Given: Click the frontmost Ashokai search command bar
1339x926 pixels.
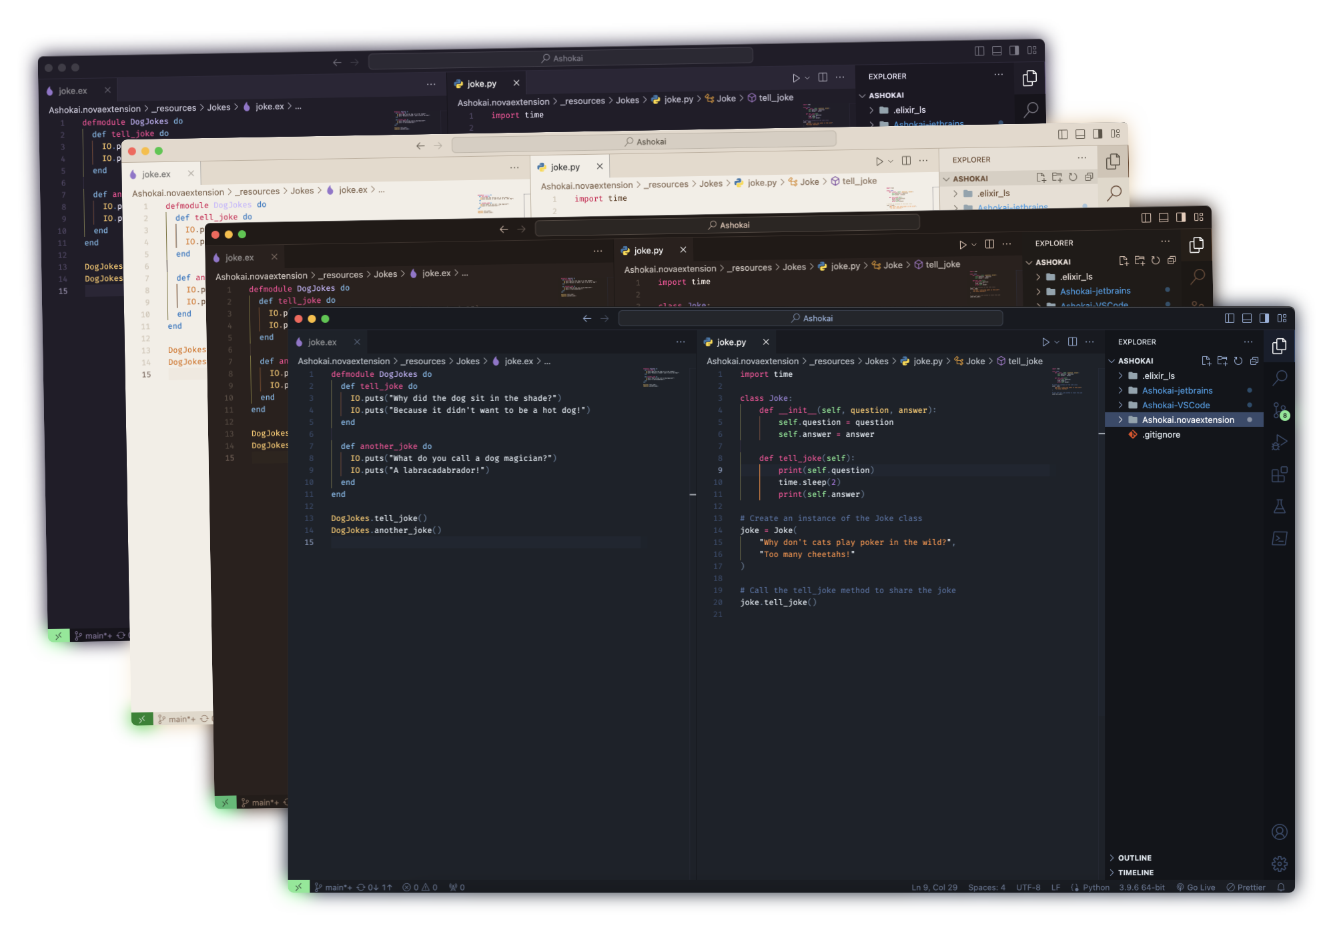Looking at the screenshot, I should [811, 318].
